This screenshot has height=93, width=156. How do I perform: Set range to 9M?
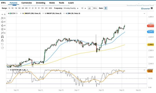26,8
